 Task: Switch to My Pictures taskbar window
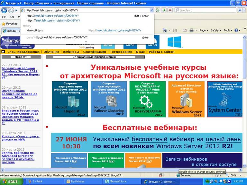tap(83, 181)
